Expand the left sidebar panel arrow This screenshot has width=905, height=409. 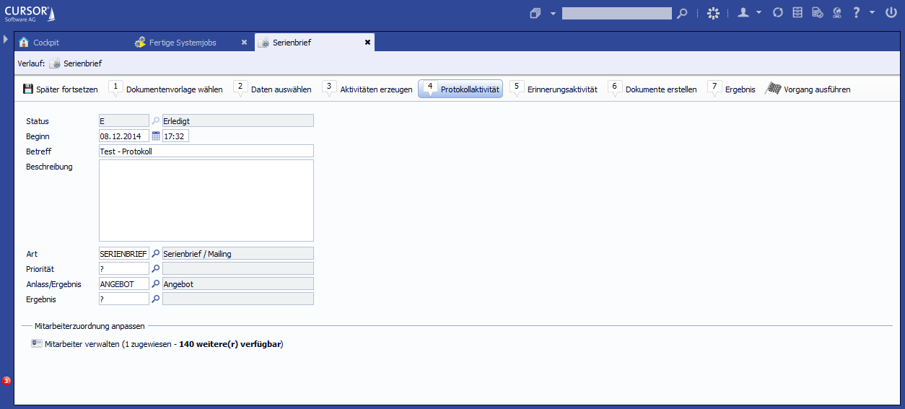[x=6, y=39]
